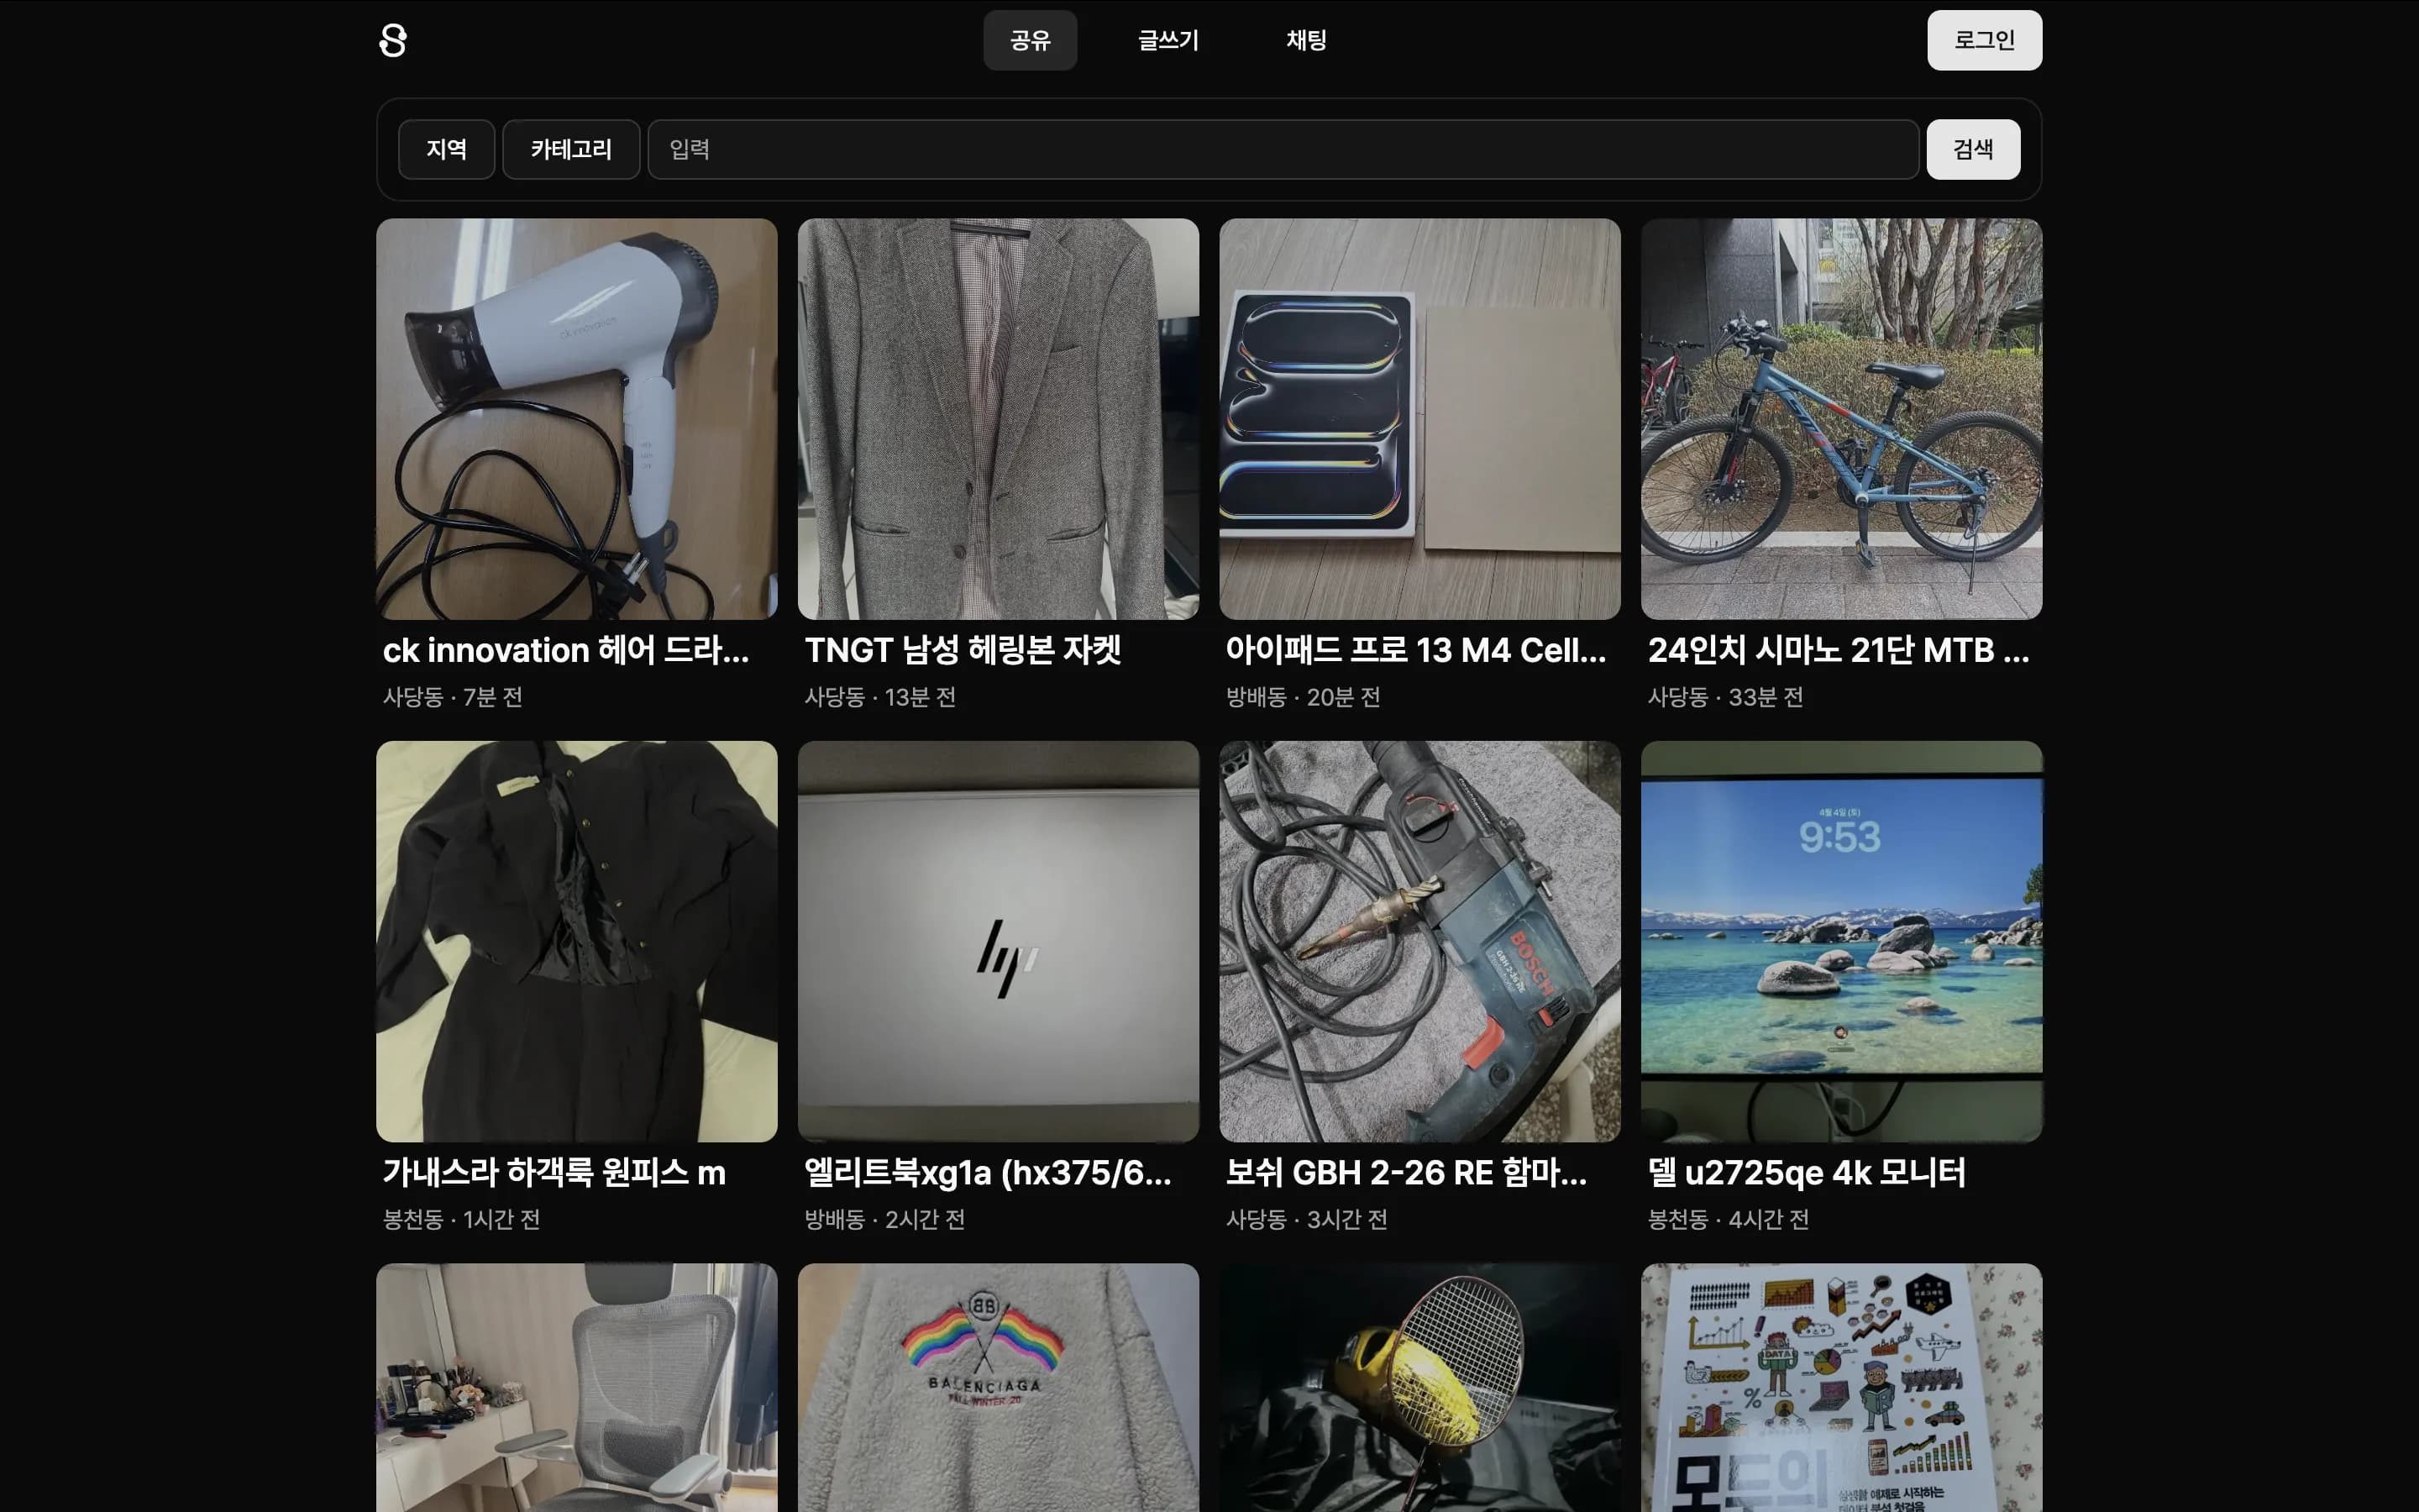Click title 'TNGT 남성 헤링본 자켓'
The image size is (2419, 1512).
tap(963, 650)
